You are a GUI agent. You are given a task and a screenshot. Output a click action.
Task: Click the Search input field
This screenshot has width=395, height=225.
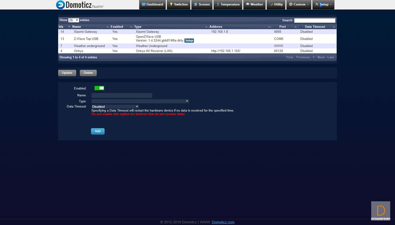coord(314,21)
